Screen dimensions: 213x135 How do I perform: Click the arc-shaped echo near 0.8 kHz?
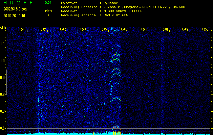[116, 99]
